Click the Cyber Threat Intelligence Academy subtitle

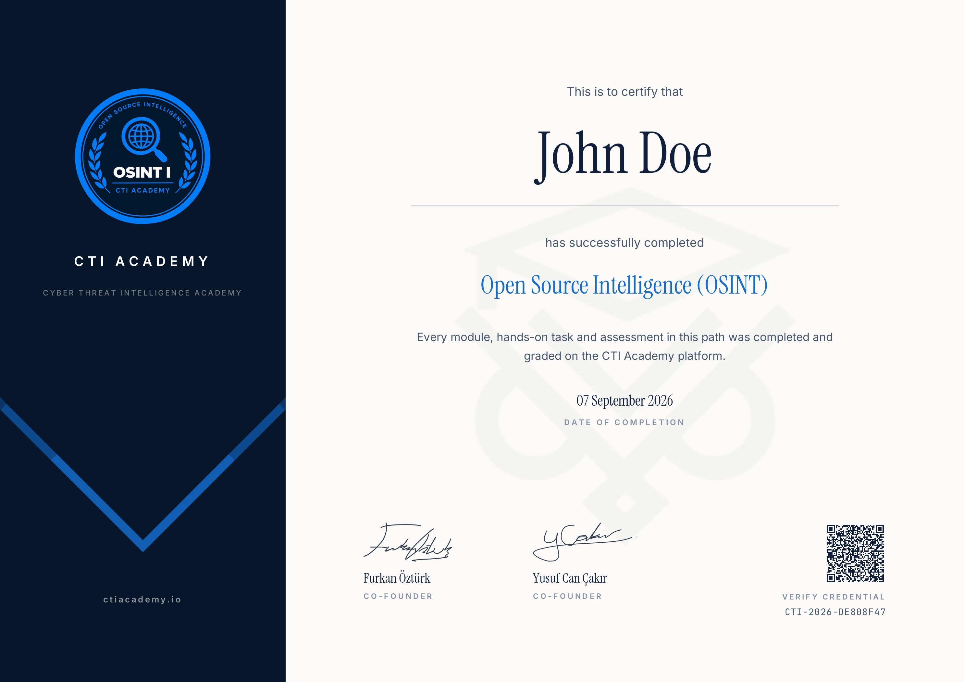(142, 293)
